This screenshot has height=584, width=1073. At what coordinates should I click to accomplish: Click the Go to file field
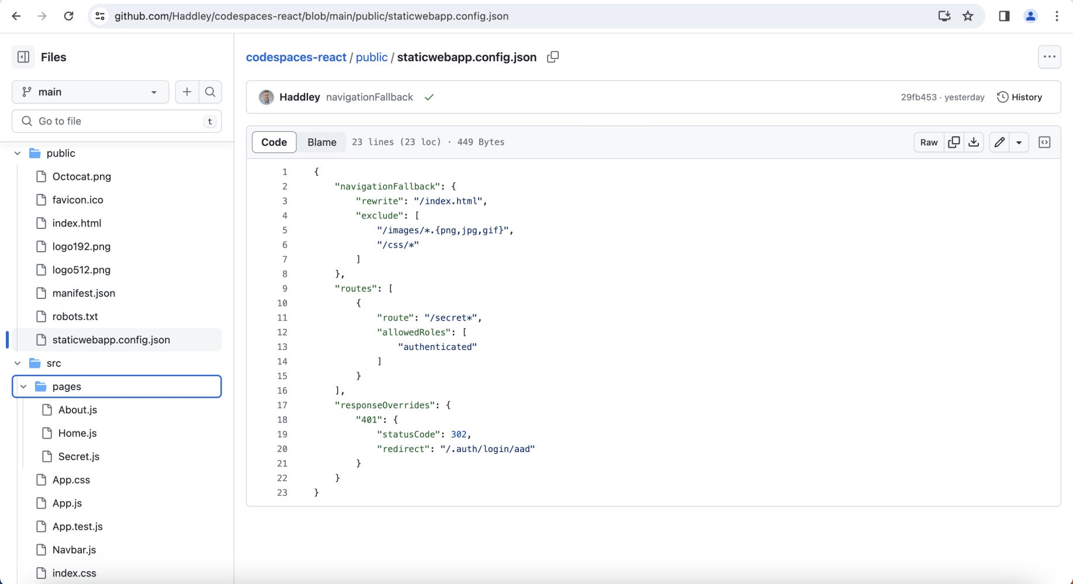tap(117, 121)
